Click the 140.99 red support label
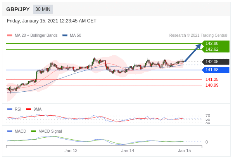 pyautogui.click(x=212, y=85)
